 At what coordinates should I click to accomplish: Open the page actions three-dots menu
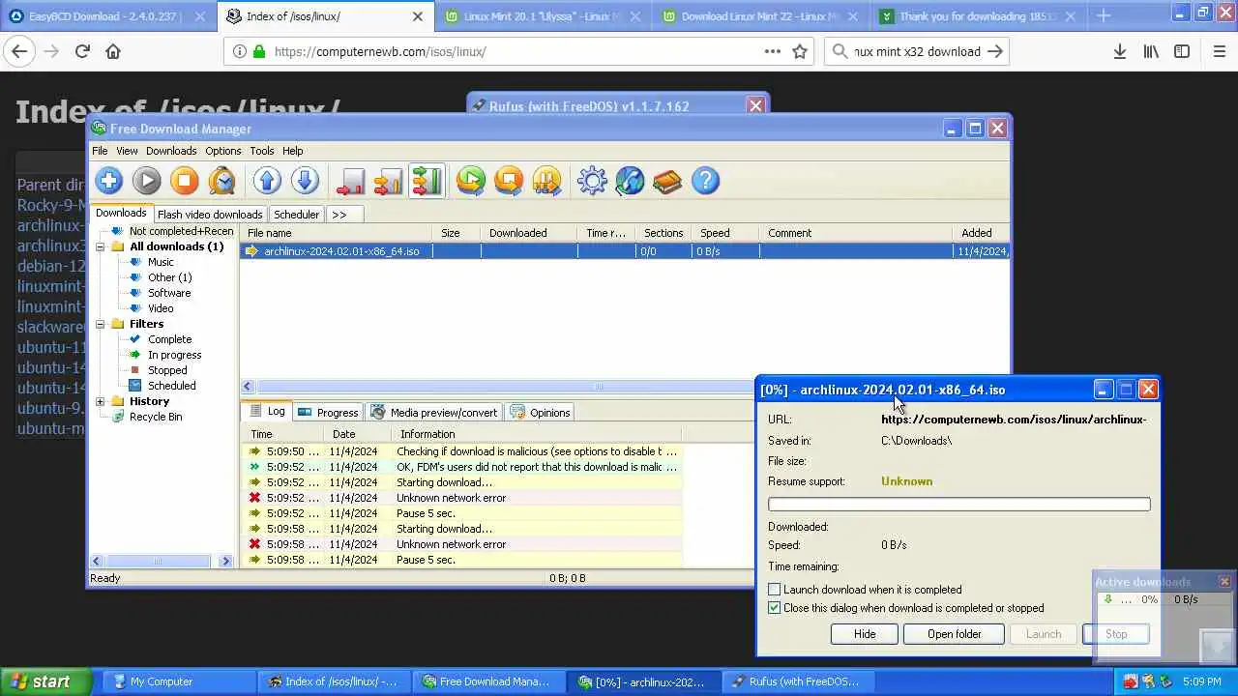[773, 51]
